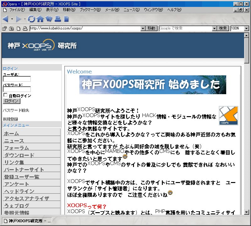Open the メール(M) menu
The height and width of the screenshot is (226, 251).
(112, 10)
